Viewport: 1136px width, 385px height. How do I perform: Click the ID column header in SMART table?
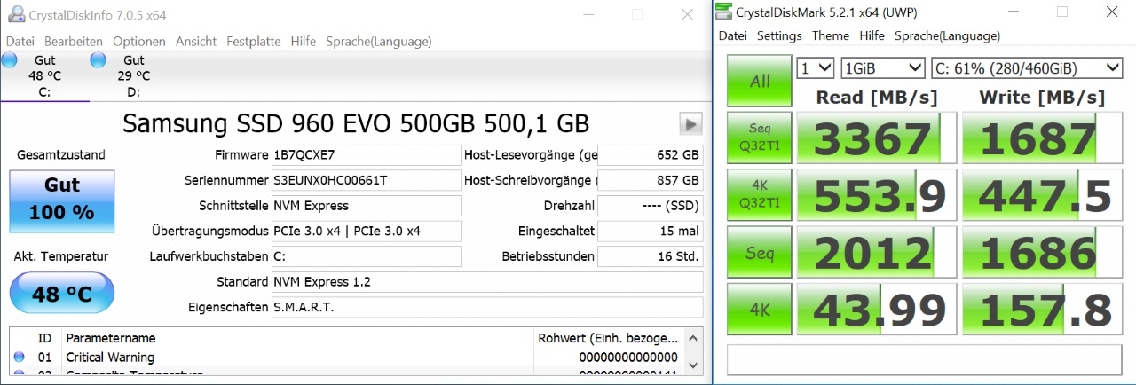(x=45, y=338)
